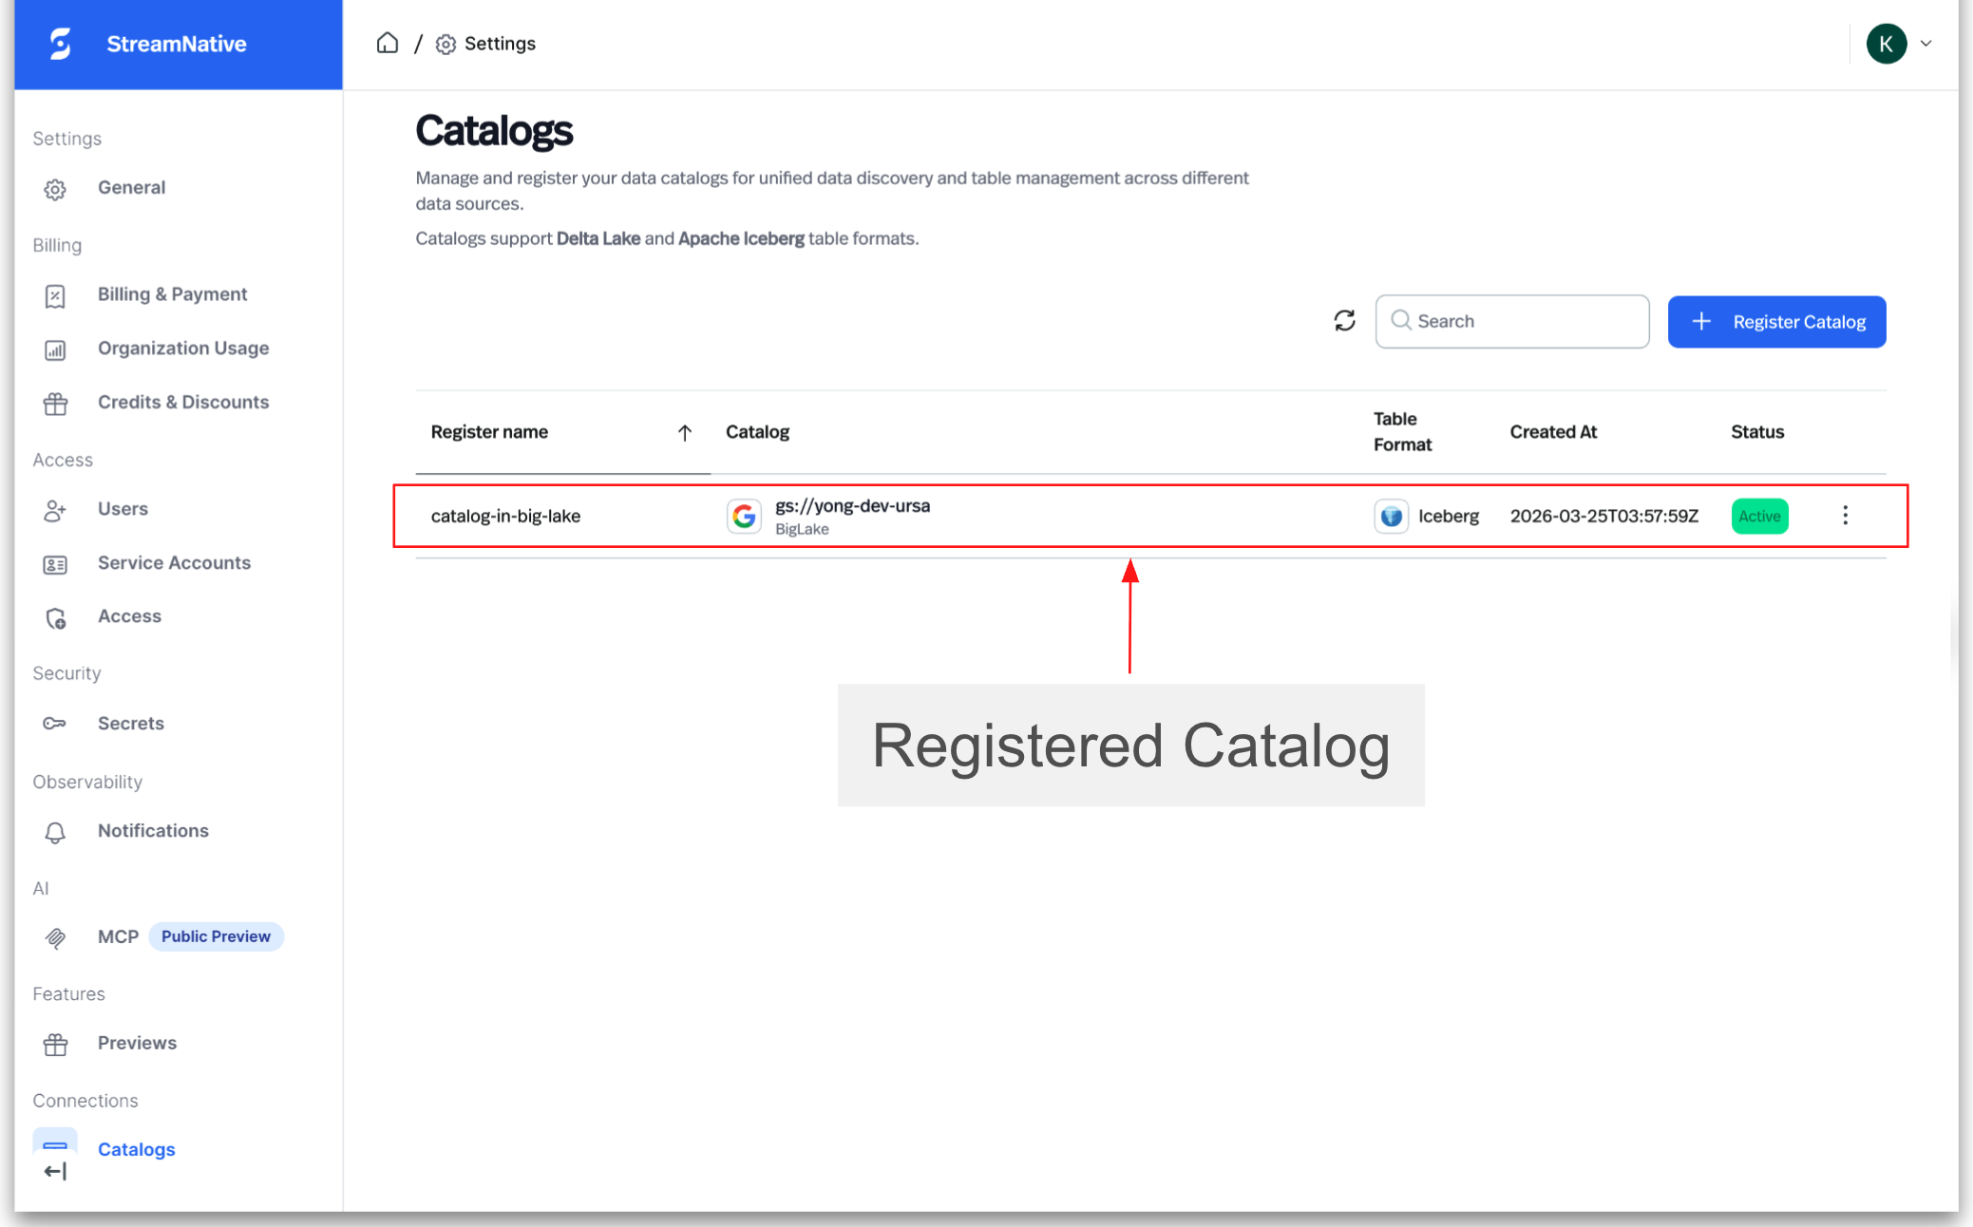Click the Register Catalog button

(1776, 322)
